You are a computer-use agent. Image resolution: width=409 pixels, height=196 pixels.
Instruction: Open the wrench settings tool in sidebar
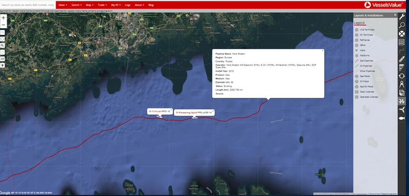tap(402, 17)
